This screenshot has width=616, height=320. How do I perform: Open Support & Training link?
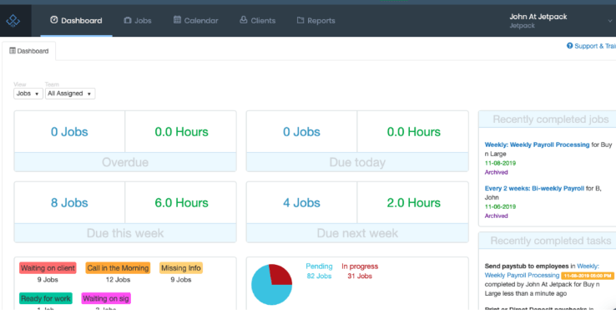click(x=591, y=46)
